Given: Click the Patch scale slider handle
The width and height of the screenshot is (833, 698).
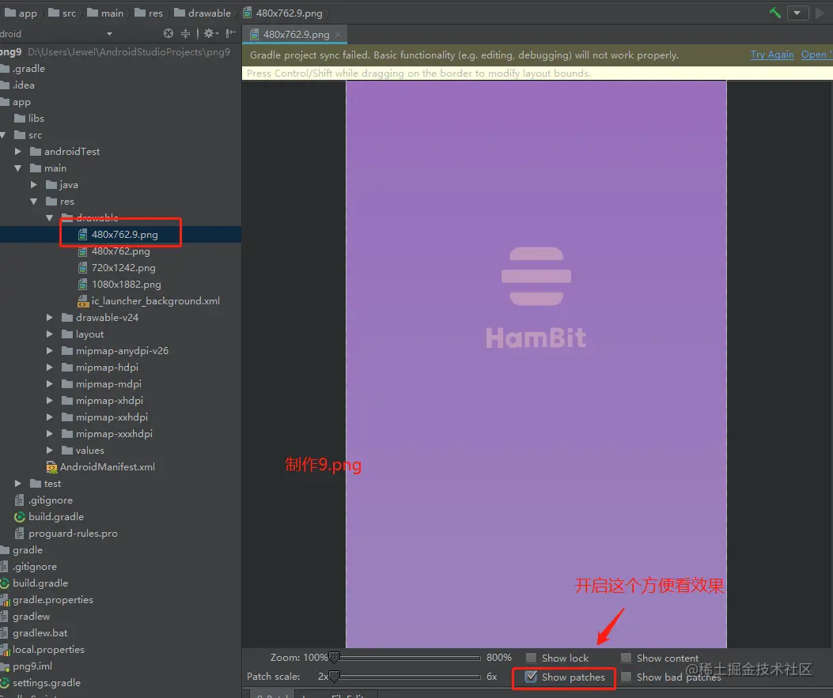Looking at the screenshot, I should click(x=334, y=677).
